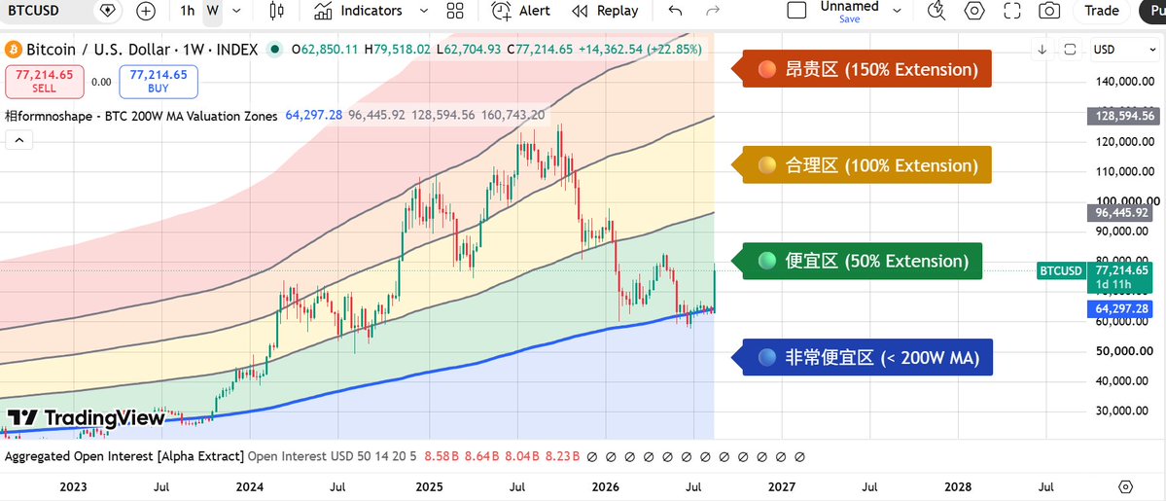Screen dimensions: 1166x501
Task: Click the 2023 label on the time axis
Action: point(73,486)
